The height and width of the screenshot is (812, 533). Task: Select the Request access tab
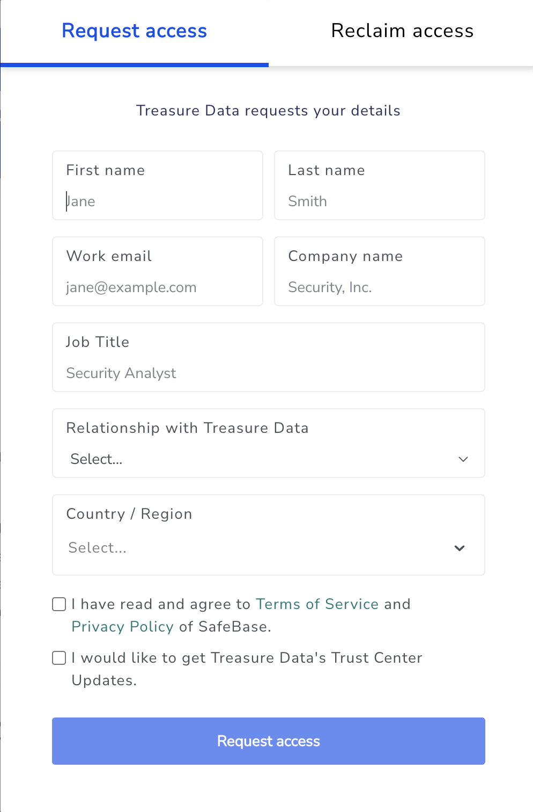point(134,31)
